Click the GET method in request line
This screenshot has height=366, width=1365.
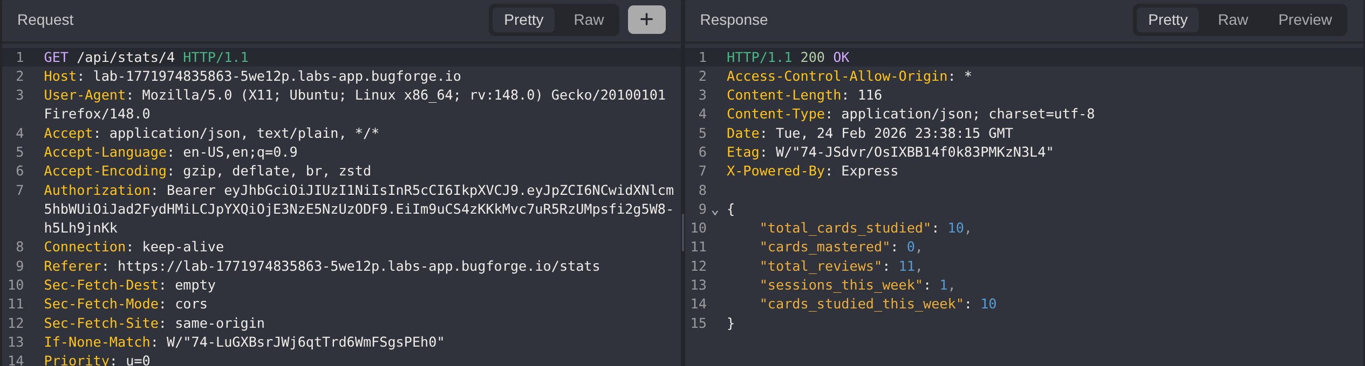pyautogui.click(x=56, y=58)
